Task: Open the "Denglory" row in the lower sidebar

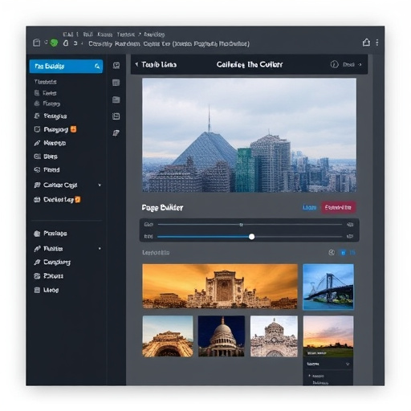Action: click(52, 262)
